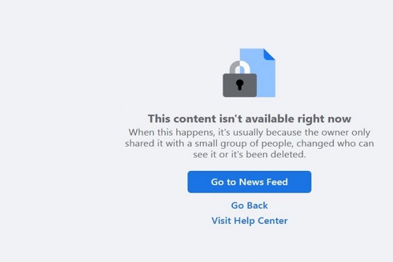Click the line "see it or it's been deleted"
The image size is (393, 262).
[250, 155]
